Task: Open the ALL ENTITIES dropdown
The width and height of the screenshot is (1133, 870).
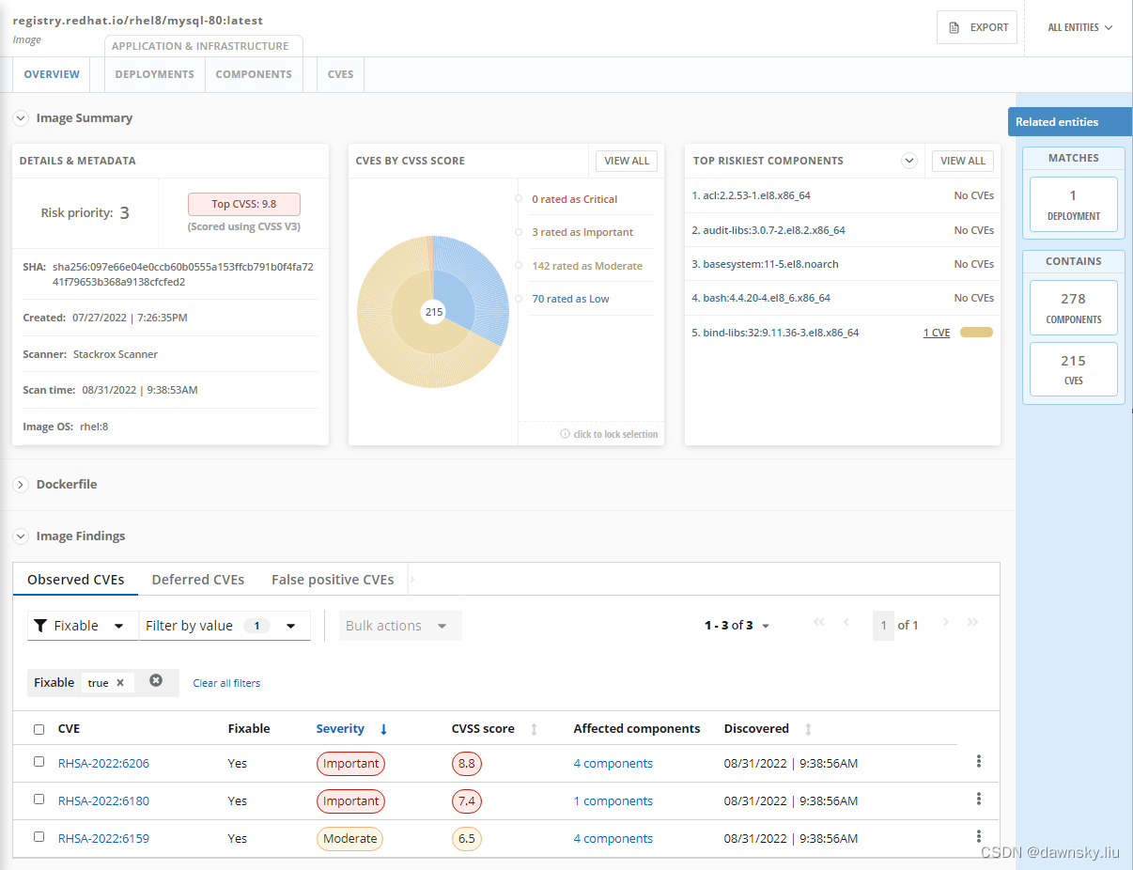Action: pos(1079,27)
